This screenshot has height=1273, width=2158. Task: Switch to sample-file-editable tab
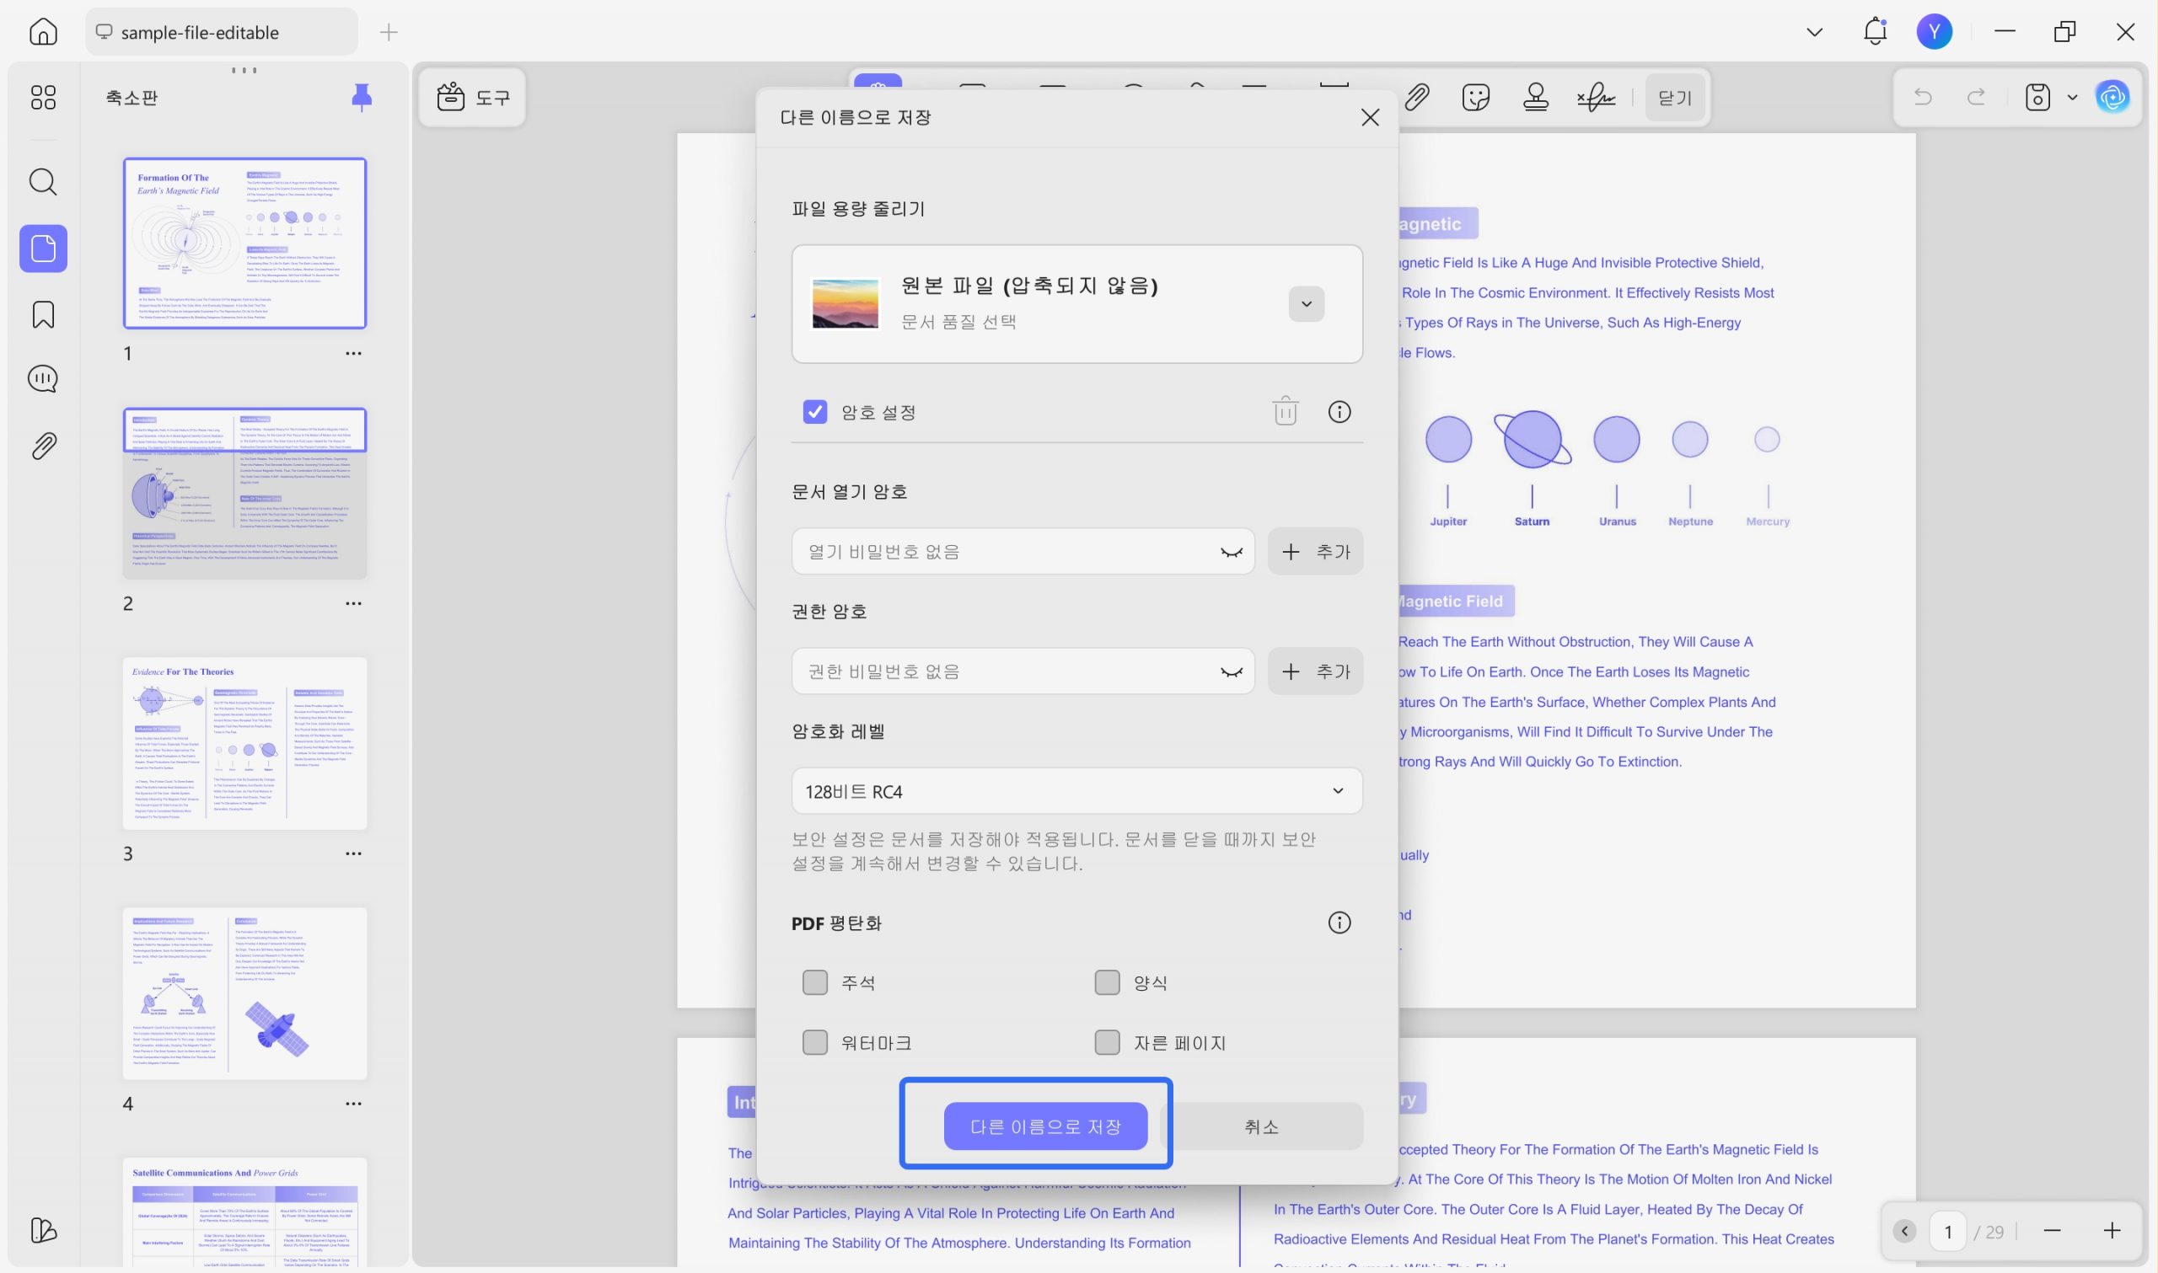pyautogui.click(x=222, y=32)
